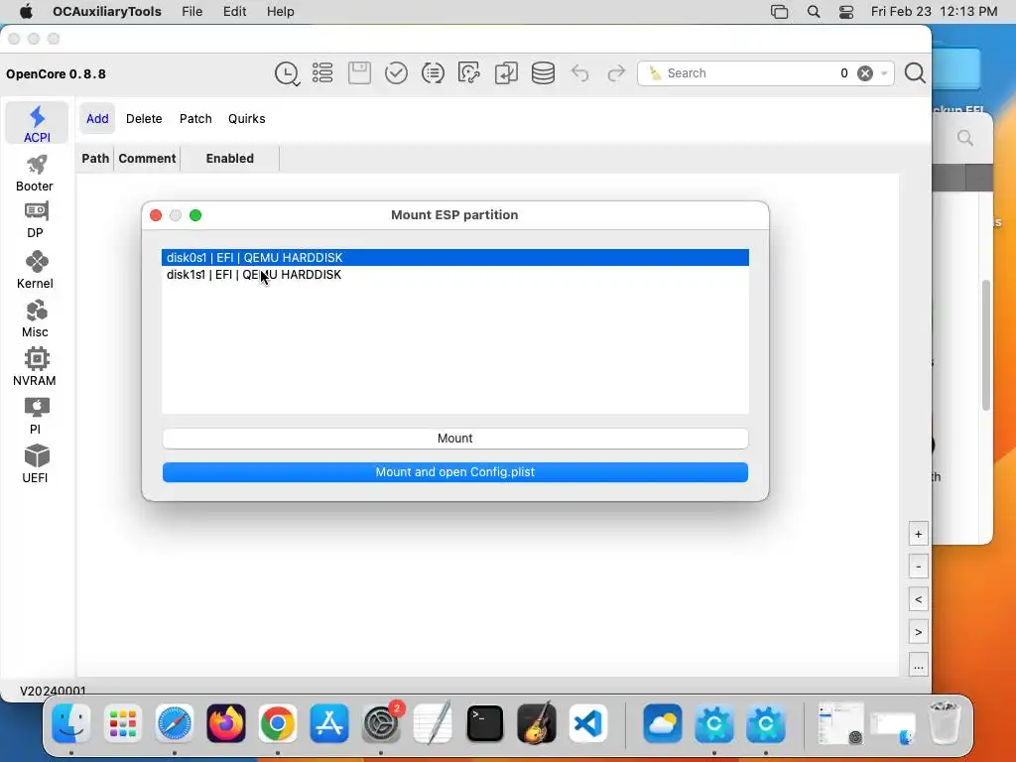Viewport: 1016px width, 762px height.
Task: Open the Misc sidebar section
Action: 35,318
